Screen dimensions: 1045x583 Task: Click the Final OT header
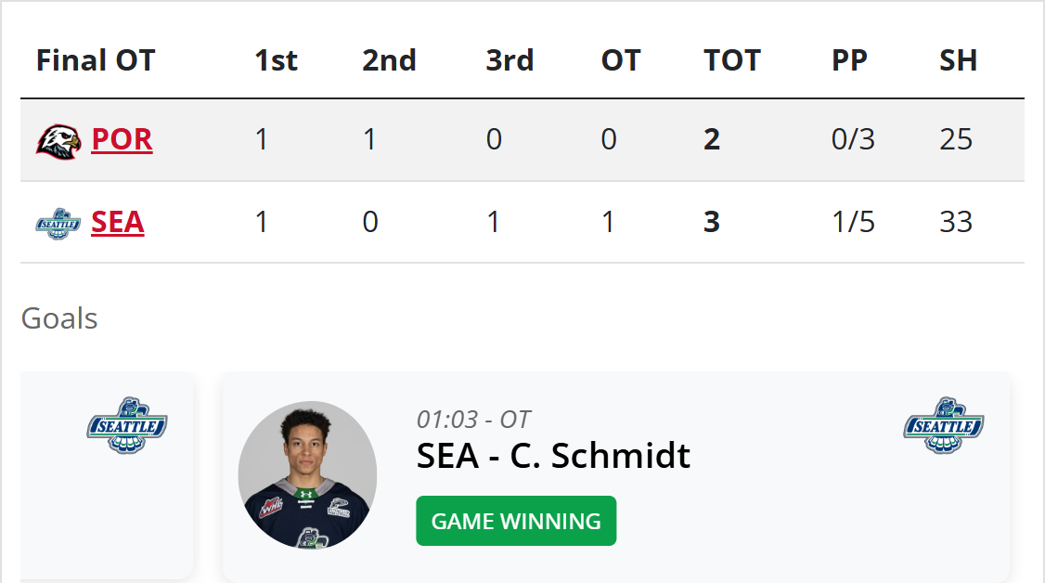[x=96, y=60]
